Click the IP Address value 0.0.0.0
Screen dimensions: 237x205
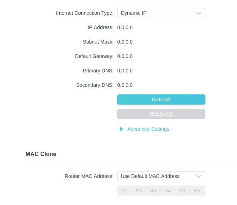tap(125, 27)
